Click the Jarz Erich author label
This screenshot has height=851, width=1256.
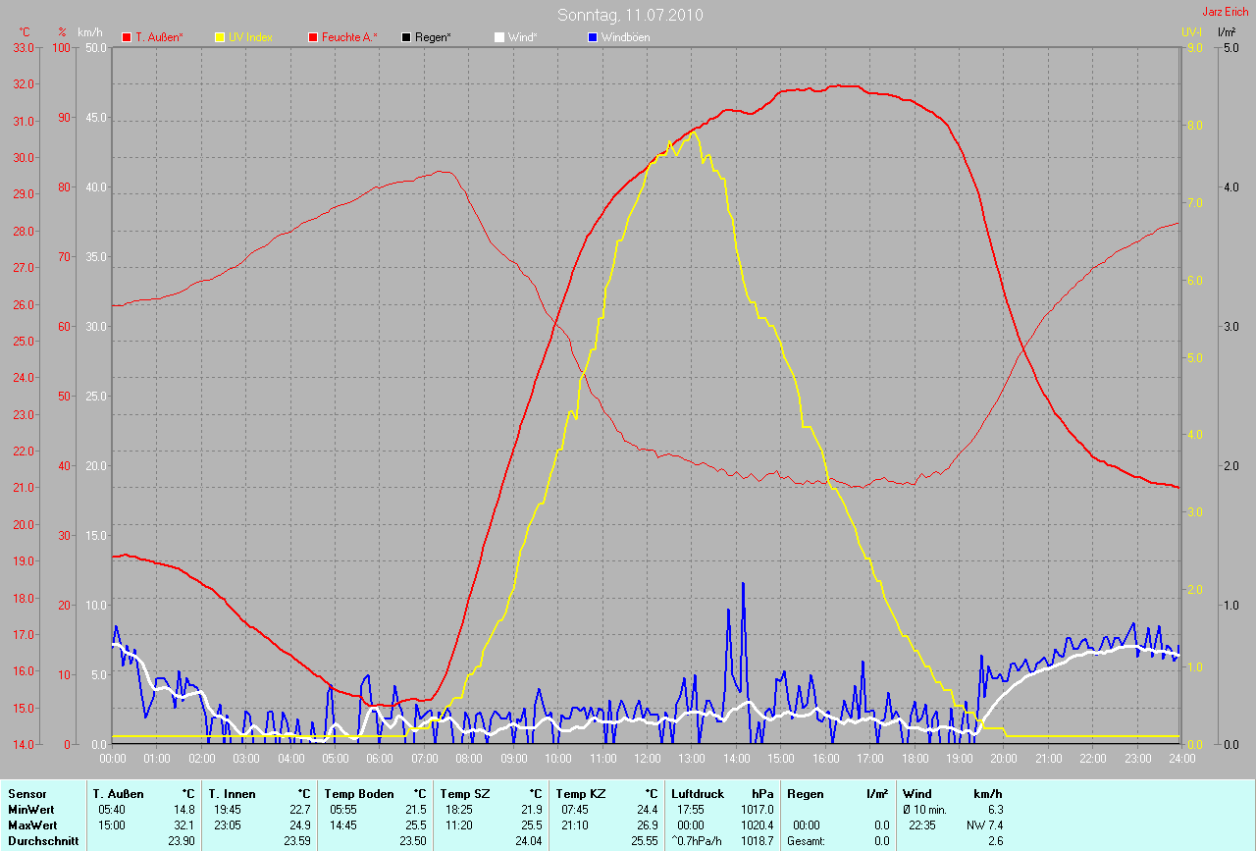click(1226, 12)
